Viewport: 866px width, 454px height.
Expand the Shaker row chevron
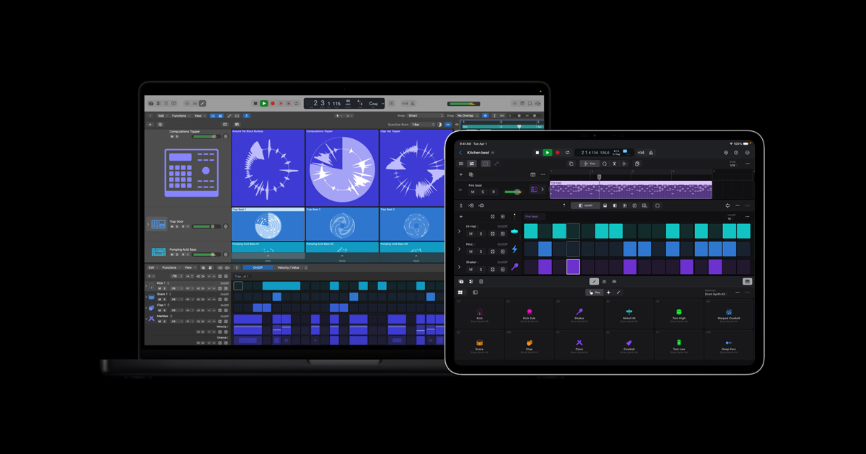tap(460, 267)
